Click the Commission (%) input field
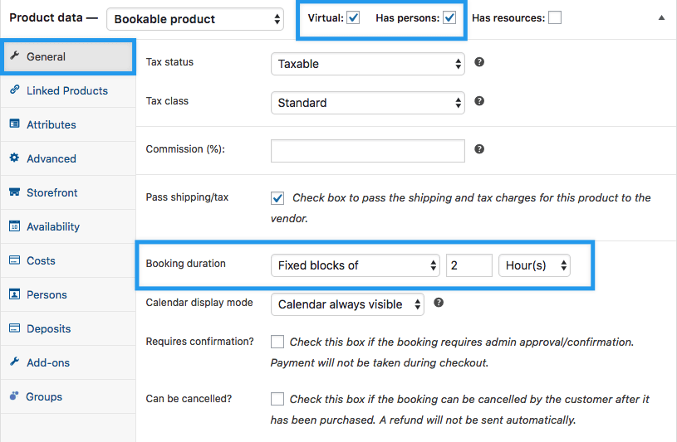The image size is (677, 442). 367,150
